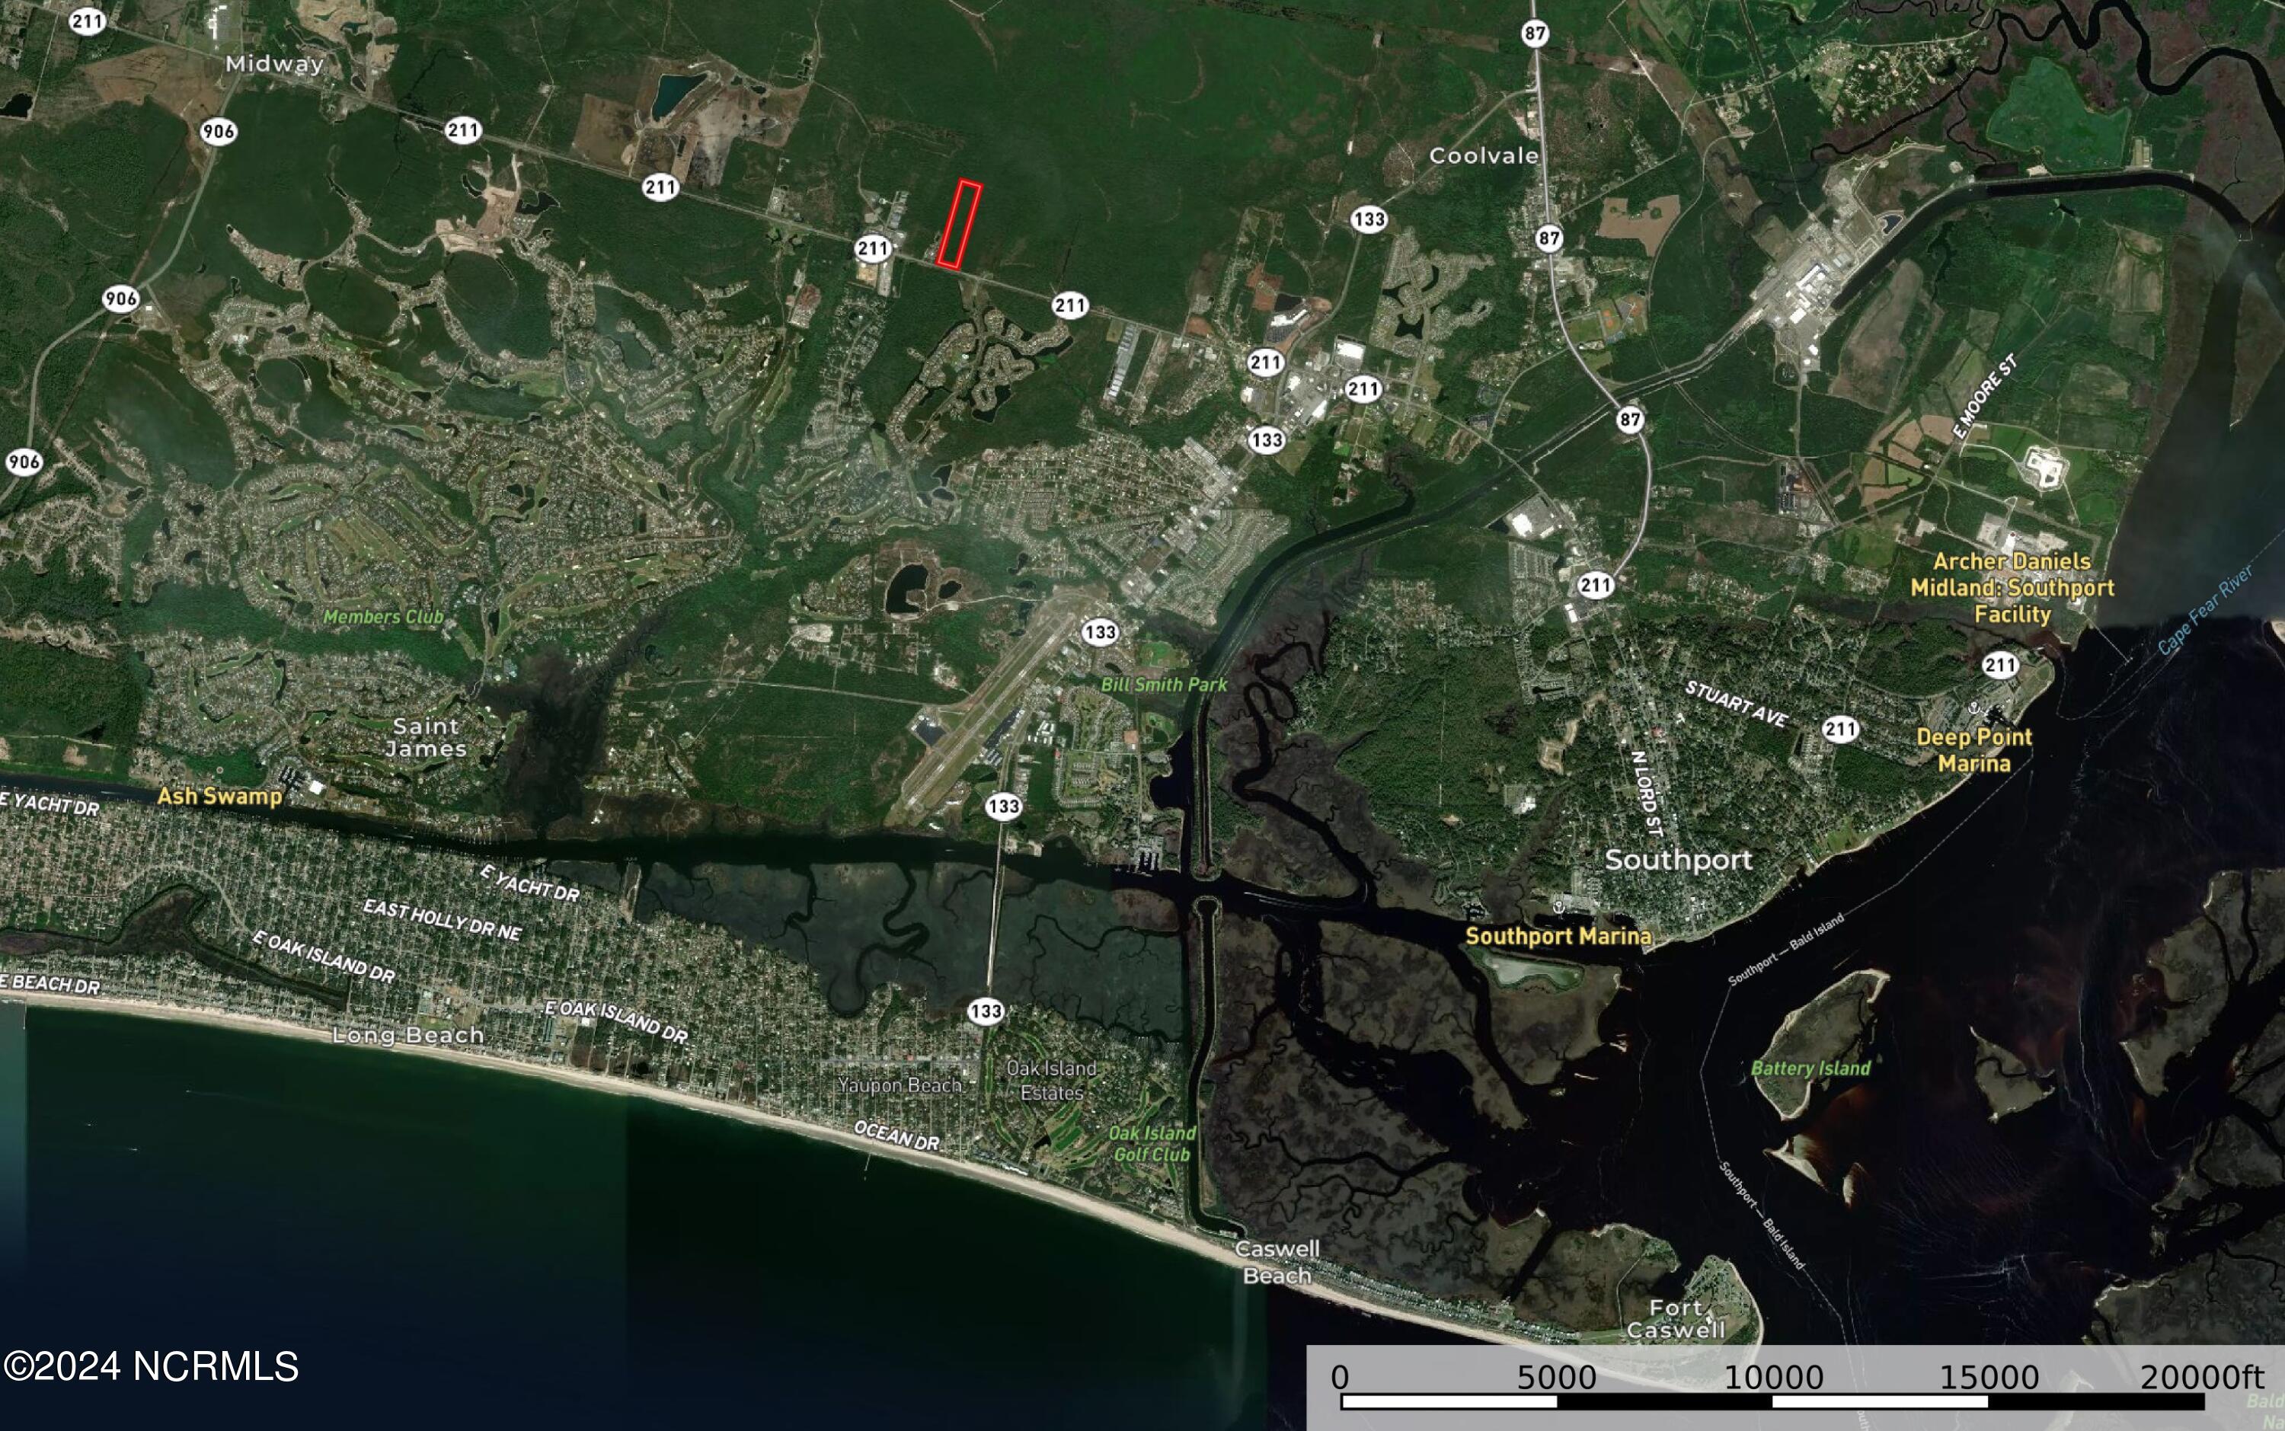Select the Yaupon Beach label
Image resolution: width=2285 pixels, height=1431 pixels.
point(900,1085)
